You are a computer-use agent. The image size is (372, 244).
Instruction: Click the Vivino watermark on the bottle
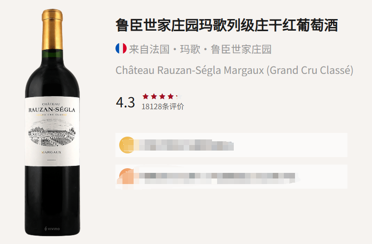52,229
